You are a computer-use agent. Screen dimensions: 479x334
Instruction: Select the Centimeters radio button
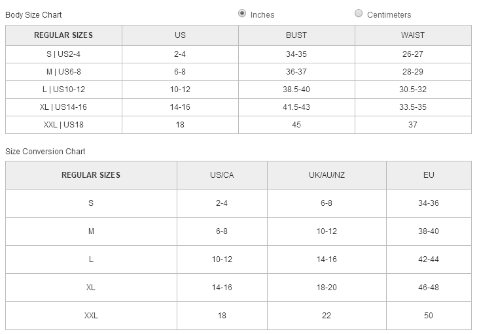(359, 13)
